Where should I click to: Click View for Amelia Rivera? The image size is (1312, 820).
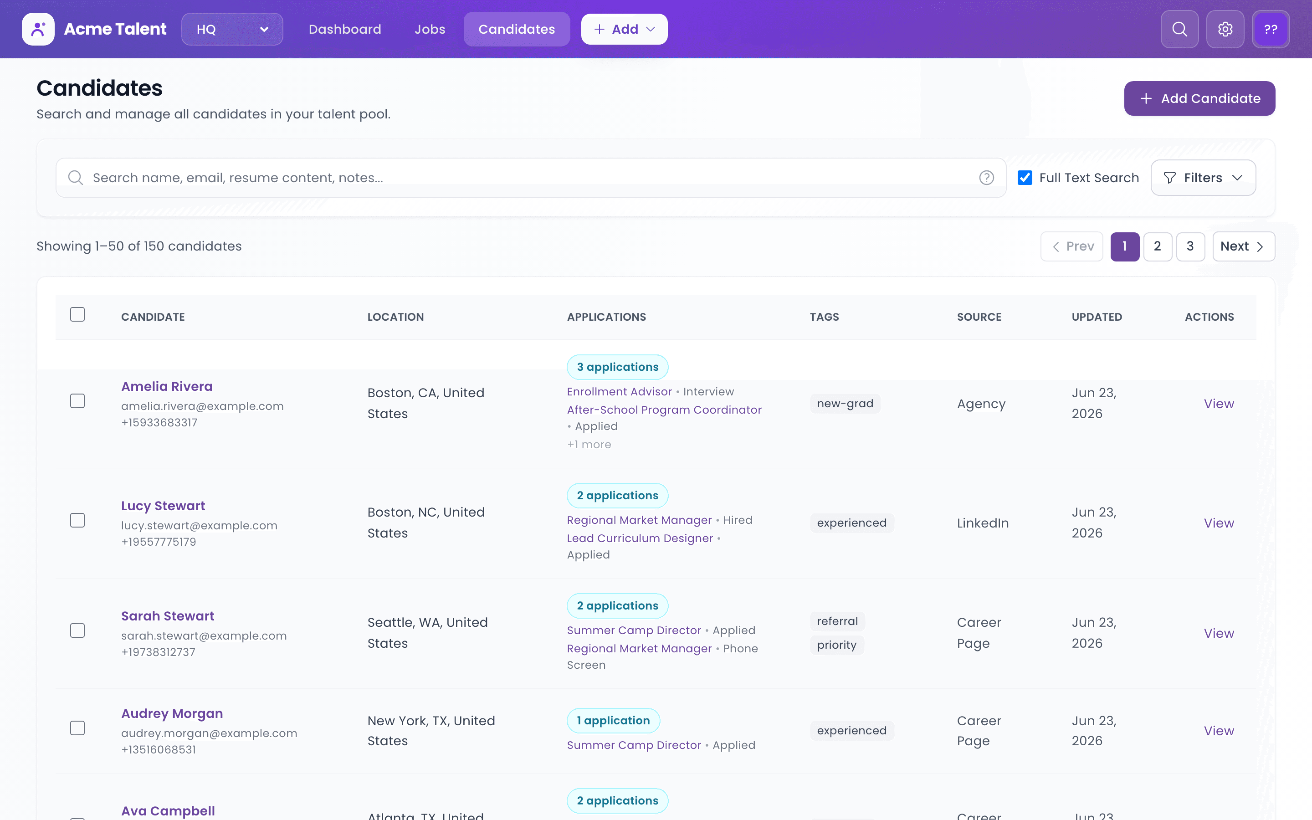(x=1219, y=404)
